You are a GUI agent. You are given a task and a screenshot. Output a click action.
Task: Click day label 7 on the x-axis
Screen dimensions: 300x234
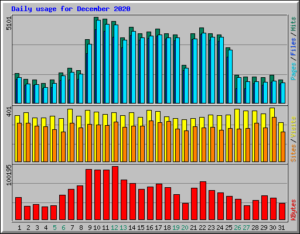72,228
